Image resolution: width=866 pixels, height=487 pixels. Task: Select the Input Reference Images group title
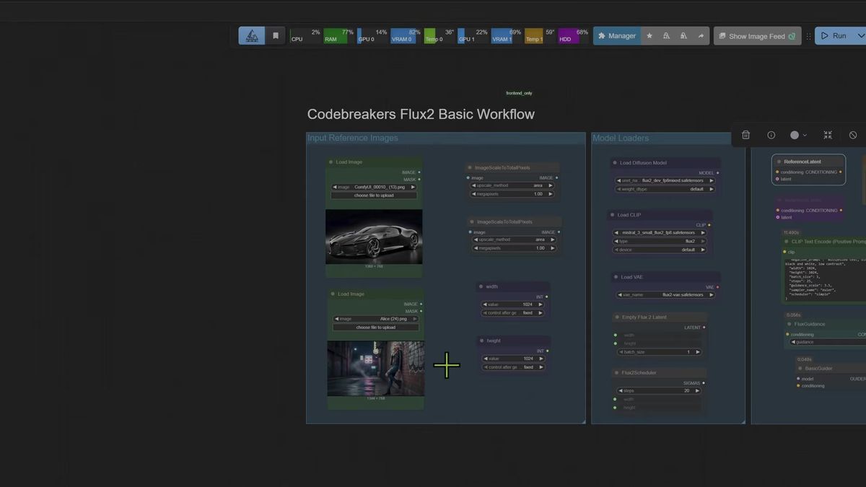353,138
